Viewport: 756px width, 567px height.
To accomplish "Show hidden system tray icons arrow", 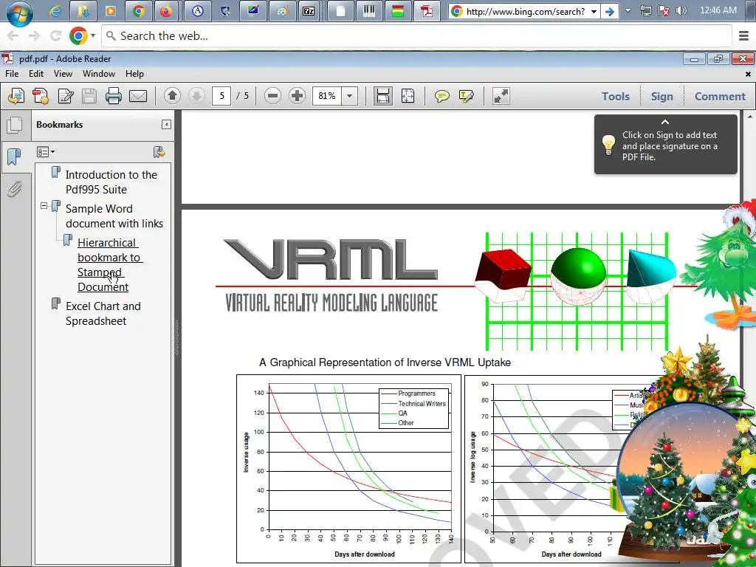I will [x=628, y=10].
